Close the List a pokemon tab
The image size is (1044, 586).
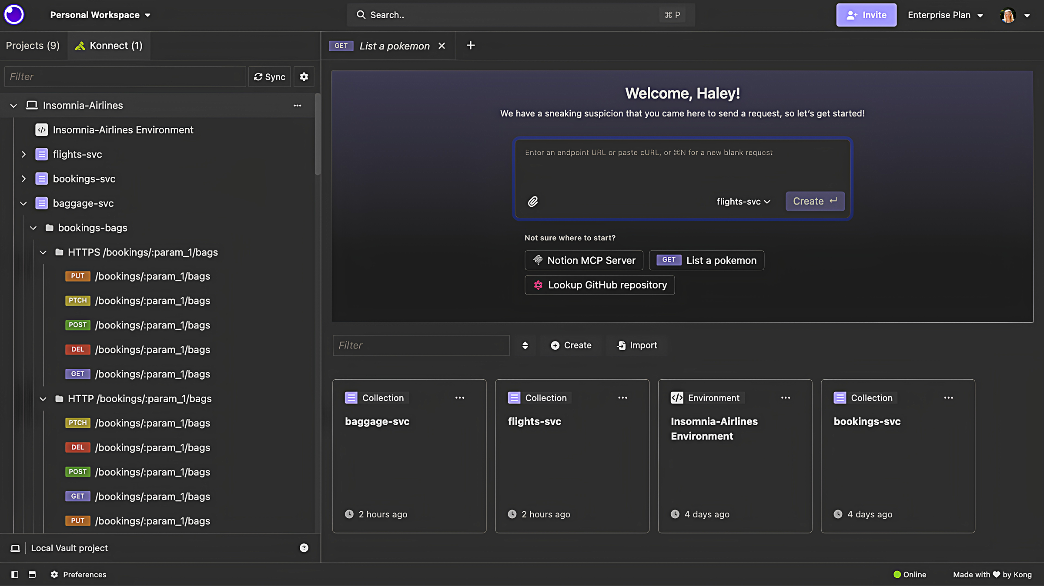pos(442,46)
